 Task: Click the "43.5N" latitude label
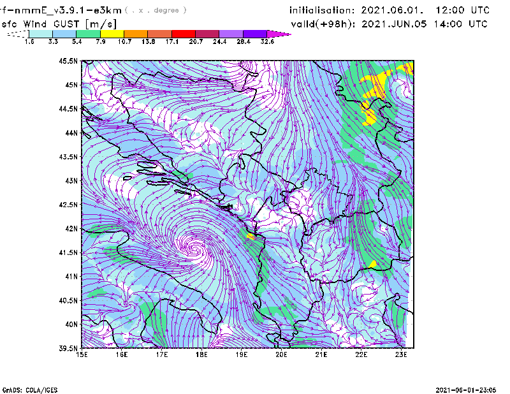click(68, 156)
